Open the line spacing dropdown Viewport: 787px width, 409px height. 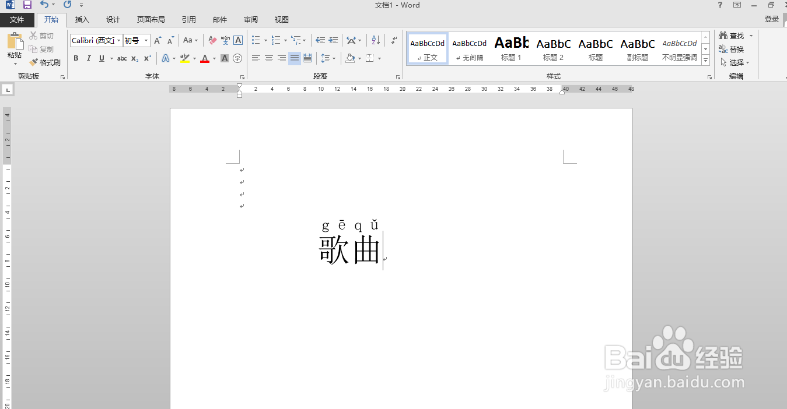coord(328,58)
